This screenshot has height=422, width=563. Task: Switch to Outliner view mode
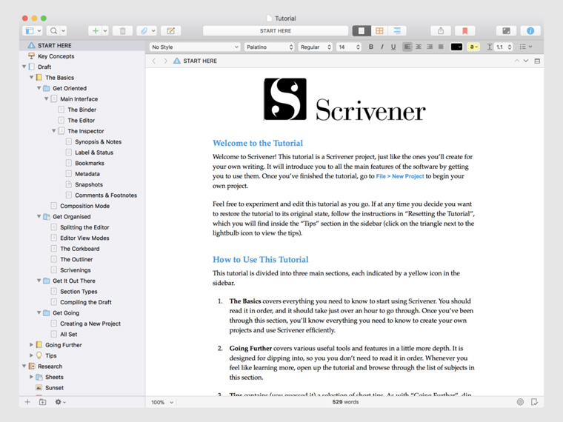click(x=397, y=31)
